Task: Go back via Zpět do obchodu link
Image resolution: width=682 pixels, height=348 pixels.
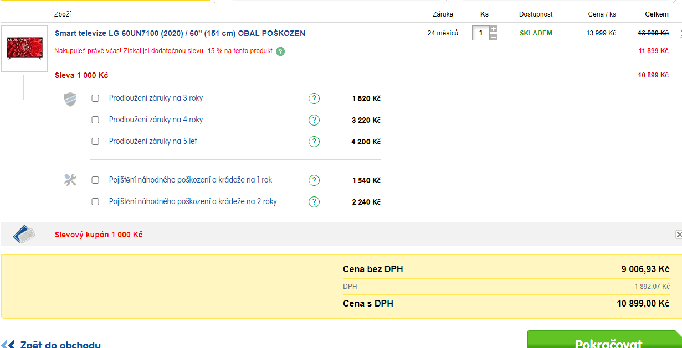Action: 60,345
